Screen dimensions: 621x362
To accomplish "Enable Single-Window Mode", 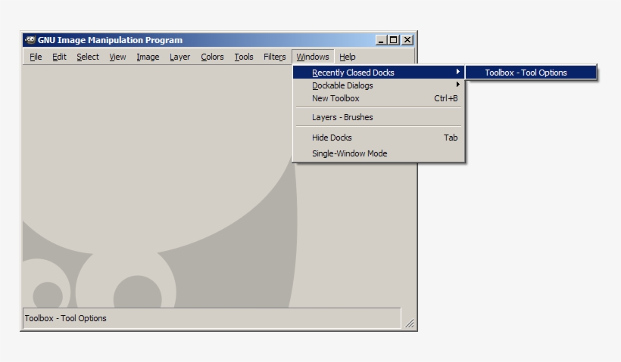I will click(378, 153).
